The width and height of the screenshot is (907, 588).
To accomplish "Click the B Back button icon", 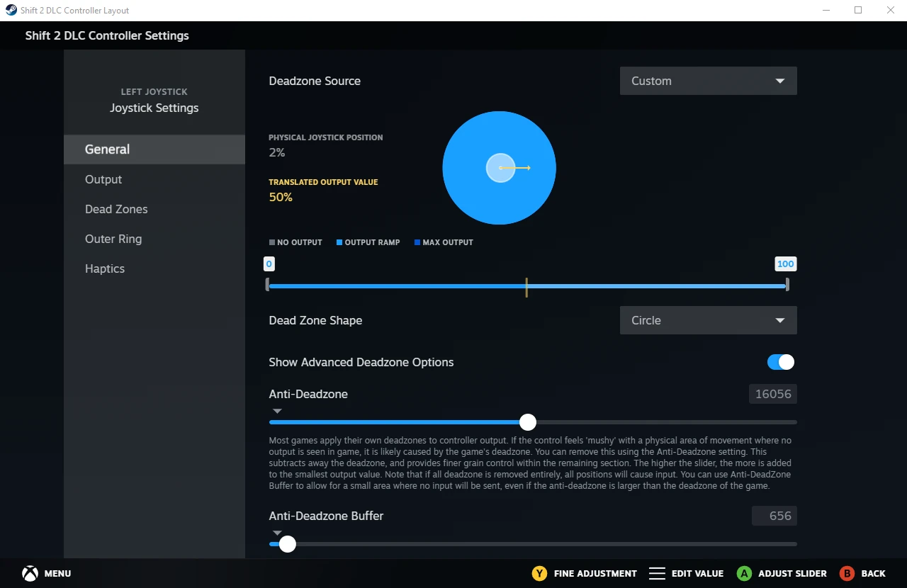I will pos(847,573).
